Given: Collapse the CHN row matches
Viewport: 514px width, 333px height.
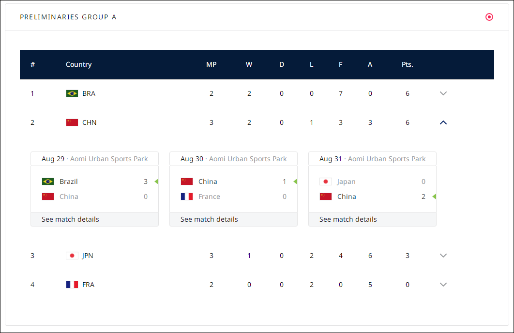Looking at the screenshot, I should coord(443,122).
